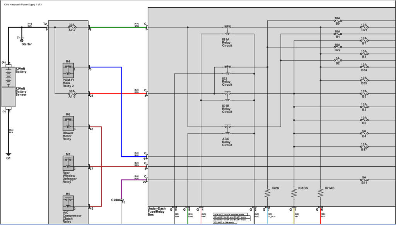Screen dimensions: 396x225
Task: Click the G1 ground symbol
Action: 9,154
